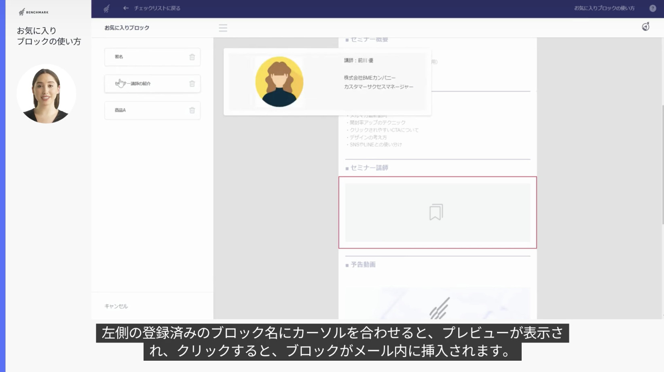This screenshot has width=664, height=372.
Task: Click the Benchmark logo in the left sidebar
Action: 33,12
